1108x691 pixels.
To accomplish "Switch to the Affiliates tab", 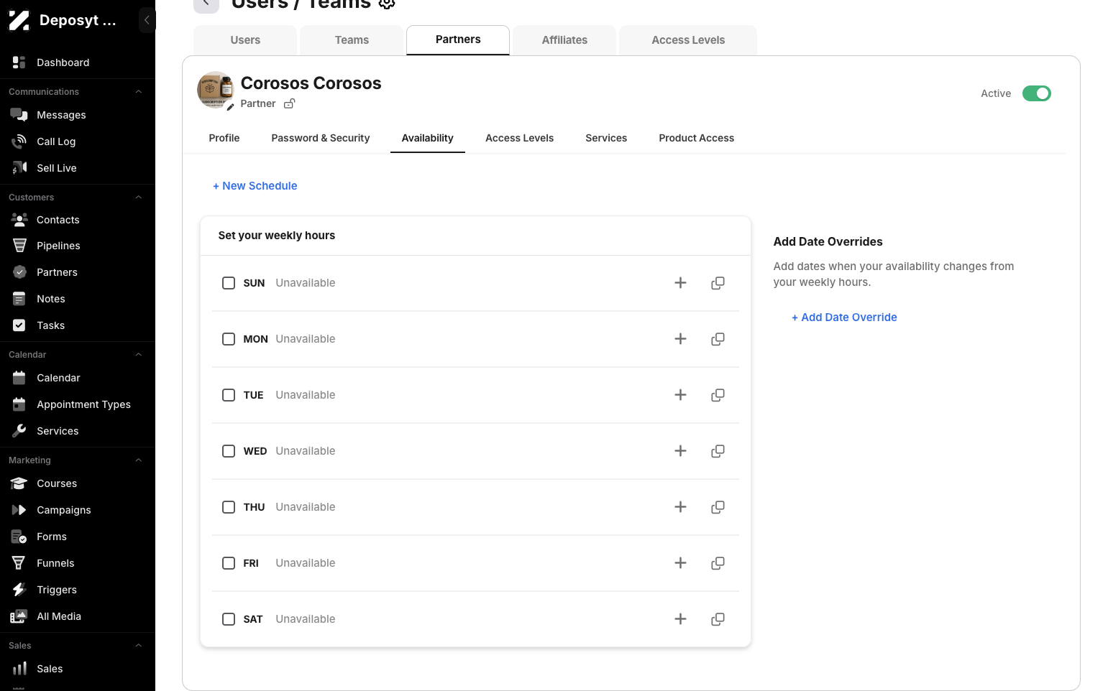I will tap(564, 40).
